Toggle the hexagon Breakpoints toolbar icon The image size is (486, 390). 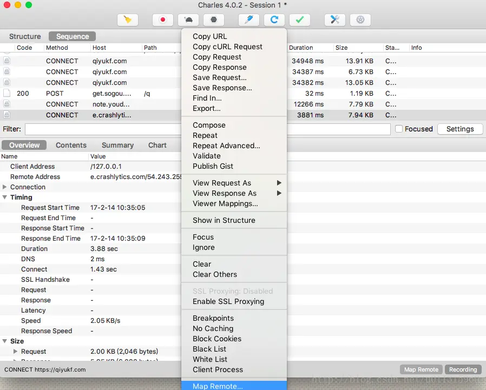tap(214, 20)
